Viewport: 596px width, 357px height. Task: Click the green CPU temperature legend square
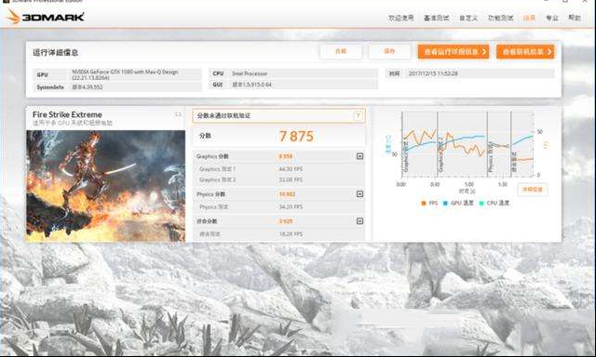481,204
